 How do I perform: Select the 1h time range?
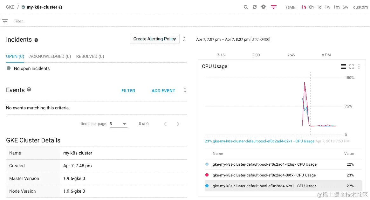click(304, 7)
